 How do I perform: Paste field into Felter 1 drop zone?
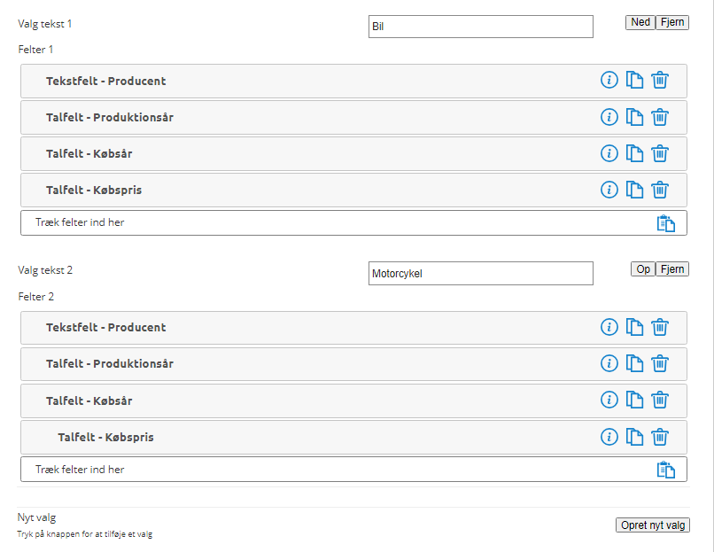666,223
